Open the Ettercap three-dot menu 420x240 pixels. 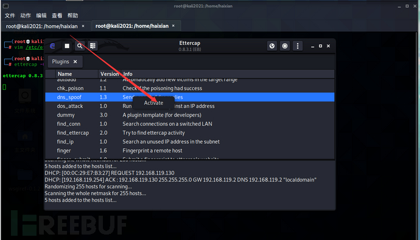tap(298, 46)
